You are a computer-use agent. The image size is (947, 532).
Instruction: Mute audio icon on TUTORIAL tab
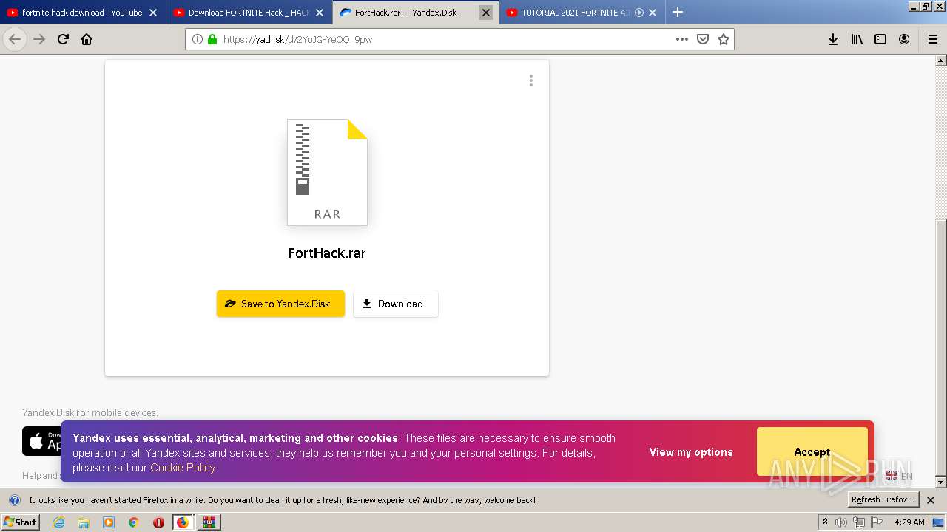tap(639, 13)
